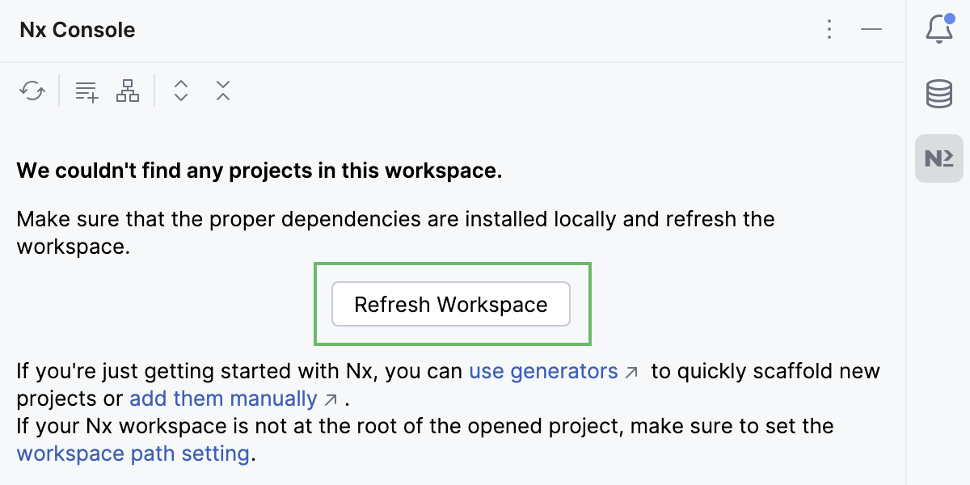This screenshot has width=970, height=485.
Task: Select the Nx Console icon in the right stripe
Action: point(938,158)
